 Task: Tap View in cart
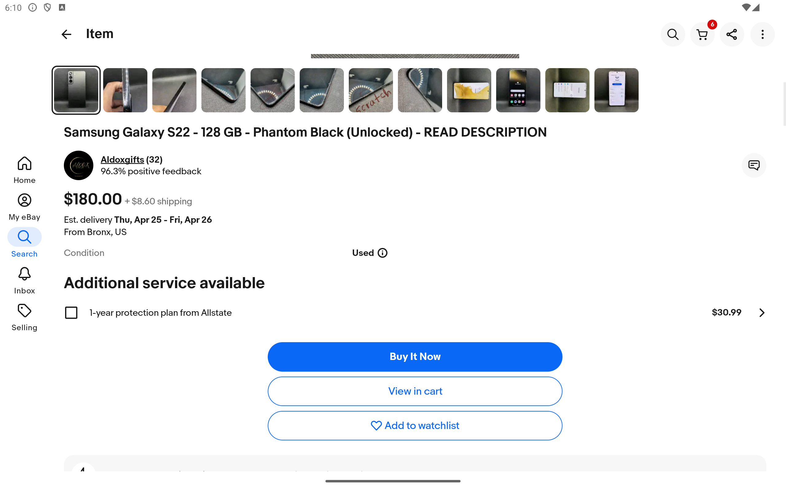point(415,391)
